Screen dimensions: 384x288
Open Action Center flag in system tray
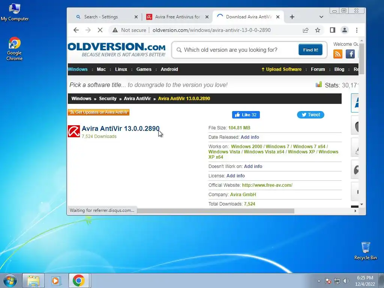tap(328, 281)
